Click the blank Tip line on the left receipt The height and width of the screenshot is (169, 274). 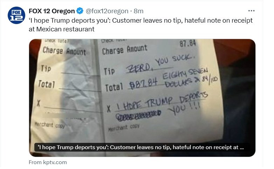(x=80, y=74)
